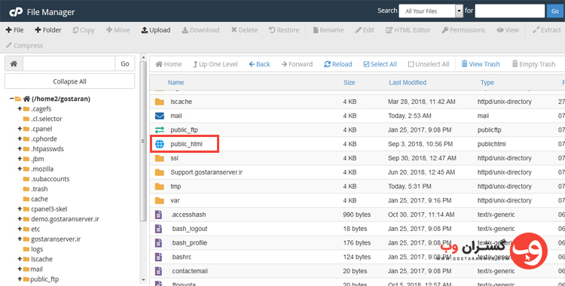The image size is (565, 286).
Task: Click the public_ftp arrows icon
Action: (x=159, y=129)
